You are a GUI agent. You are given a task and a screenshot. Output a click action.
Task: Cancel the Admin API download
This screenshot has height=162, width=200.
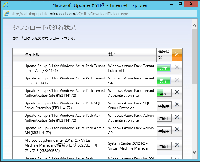click(177, 129)
